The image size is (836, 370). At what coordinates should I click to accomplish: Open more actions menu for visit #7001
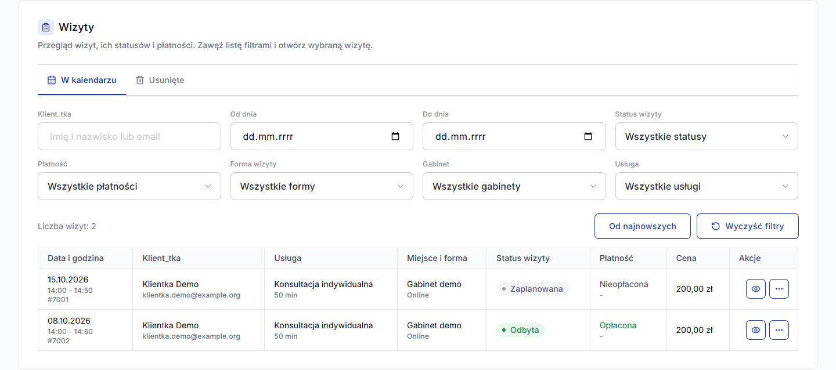(779, 289)
